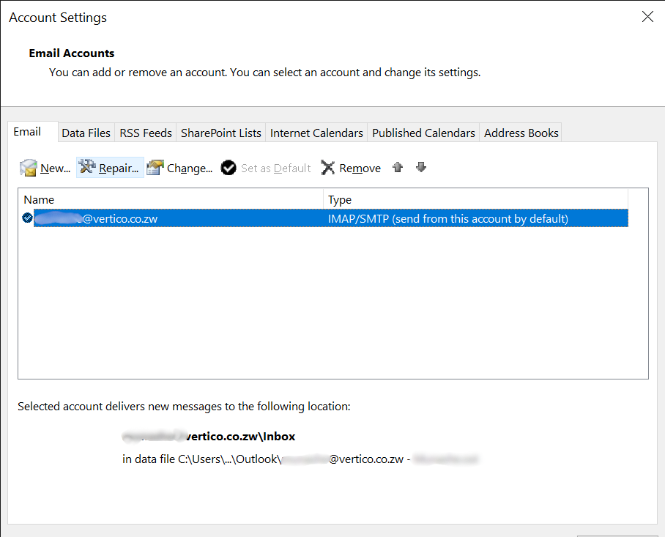The image size is (665, 537).
Task: Close the Account Settings dialog
Action: click(x=647, y=17)
